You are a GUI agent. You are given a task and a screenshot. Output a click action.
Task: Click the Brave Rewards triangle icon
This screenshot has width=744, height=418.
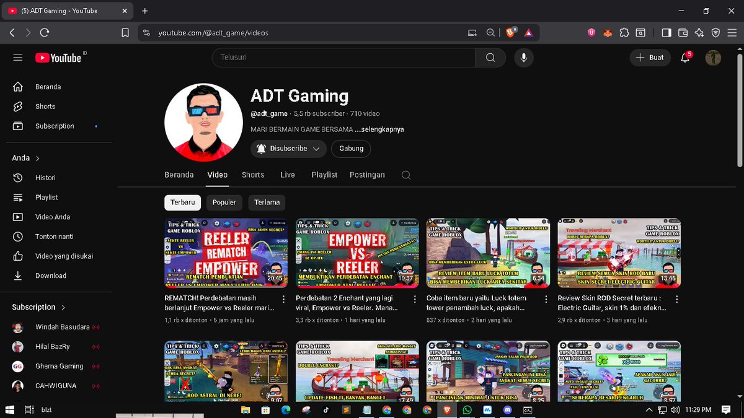[x=528, y=33]
